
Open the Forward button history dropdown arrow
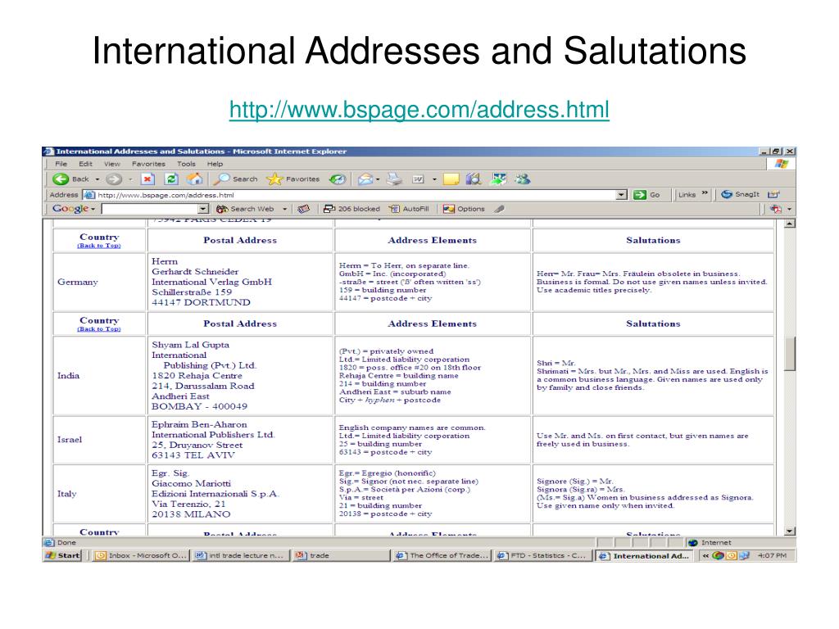tap(130, 179)
